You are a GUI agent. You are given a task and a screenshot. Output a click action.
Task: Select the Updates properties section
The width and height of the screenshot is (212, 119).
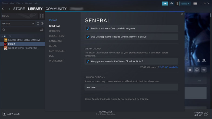click(54, 31)
